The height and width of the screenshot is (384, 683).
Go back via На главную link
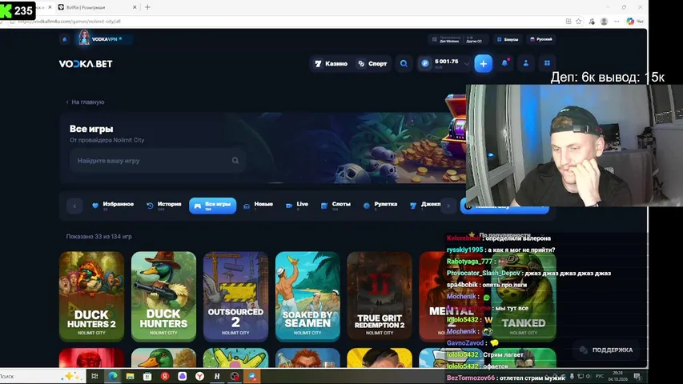[x=85, y=102]
